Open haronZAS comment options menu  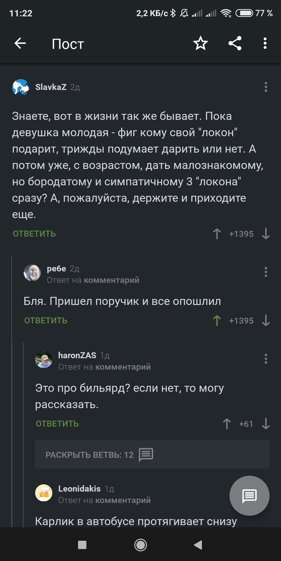[x=266, y=359]
